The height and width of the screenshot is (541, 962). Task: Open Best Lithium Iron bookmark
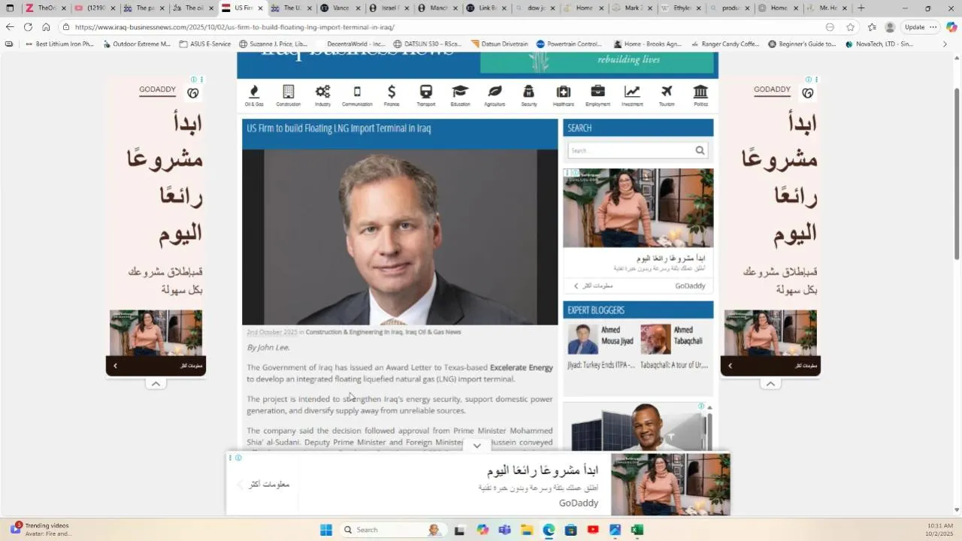[59, 44]
